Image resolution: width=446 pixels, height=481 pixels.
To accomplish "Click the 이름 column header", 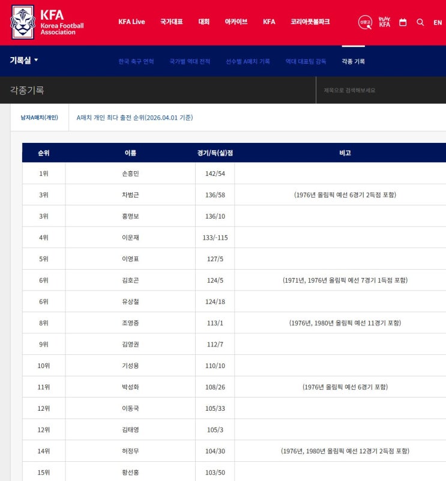I will pyautogui.click(x=130, y=153).
